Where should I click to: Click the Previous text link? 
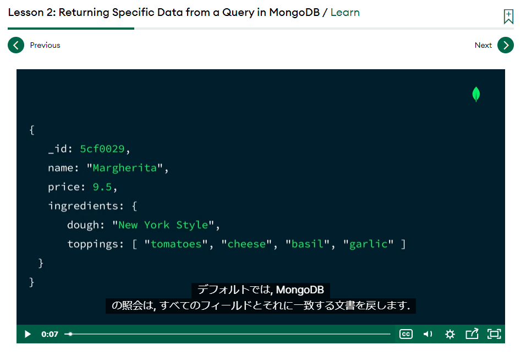coord(45,45)
